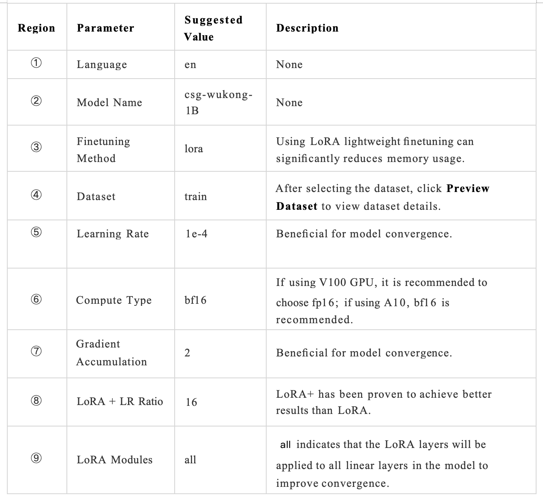This screenshot has width=543, height=499.
Task: Click the circled number 3 icon
Action: (36, 147)
